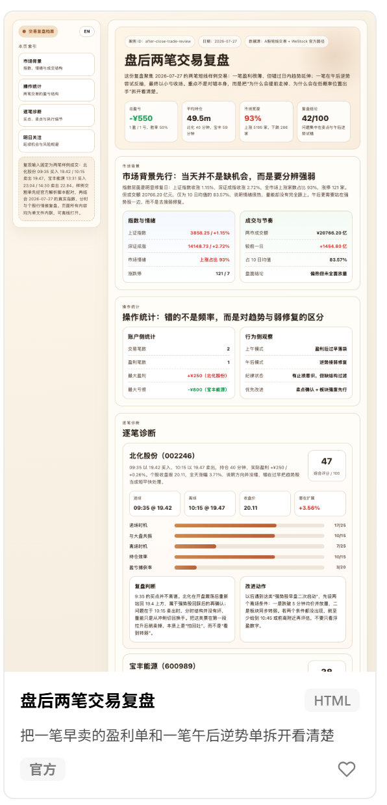
Task: Click the 官方 tag
Action: point(43,769)
